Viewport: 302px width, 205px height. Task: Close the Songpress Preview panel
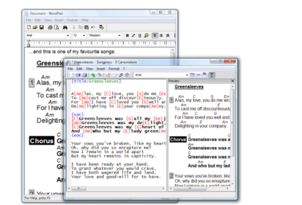point(232,81)
